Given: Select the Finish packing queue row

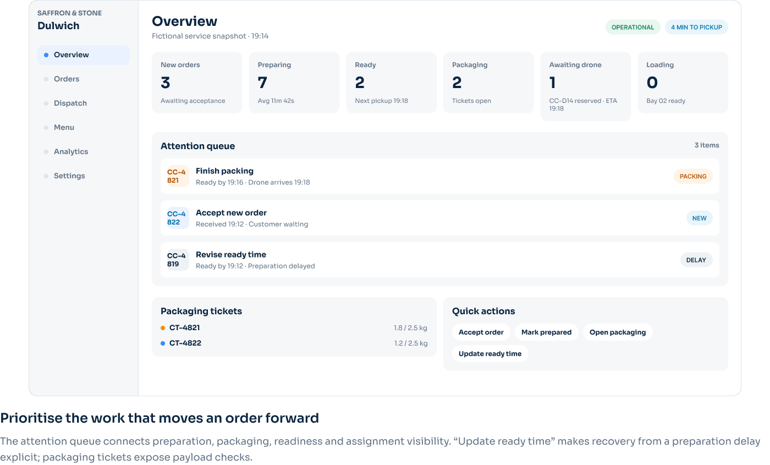Looking at the screenshot, I should coord(440,176).
